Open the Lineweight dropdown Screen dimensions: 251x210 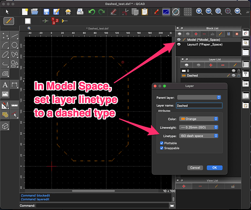[199, 127]
